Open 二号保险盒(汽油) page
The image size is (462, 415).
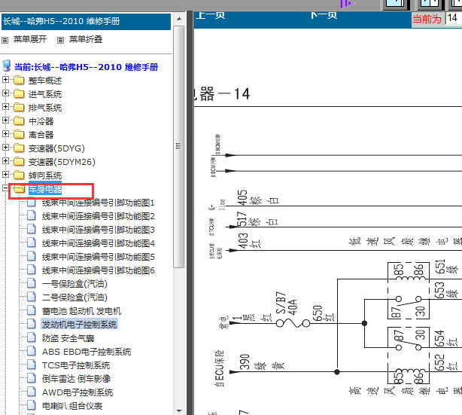tap(74, 298)
